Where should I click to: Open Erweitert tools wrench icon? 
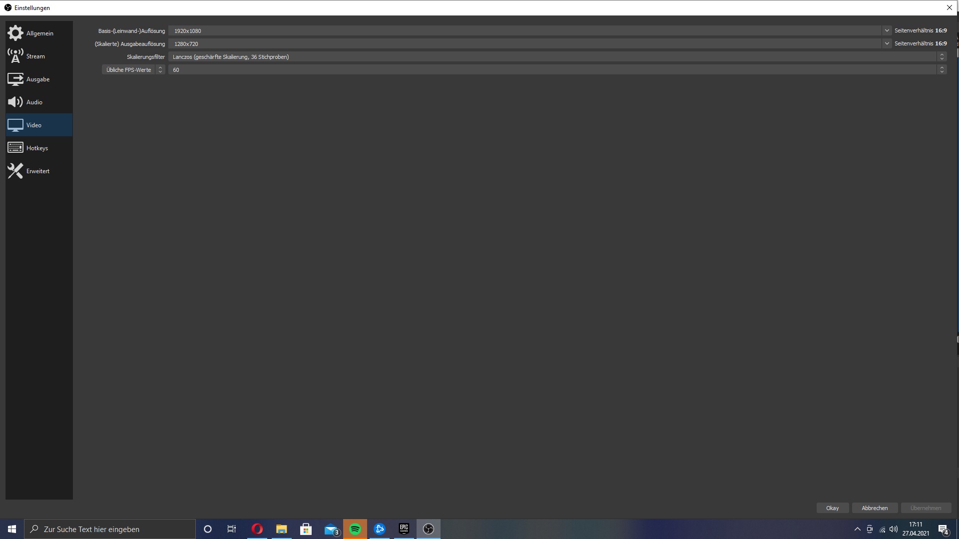[x=15, y=171]
